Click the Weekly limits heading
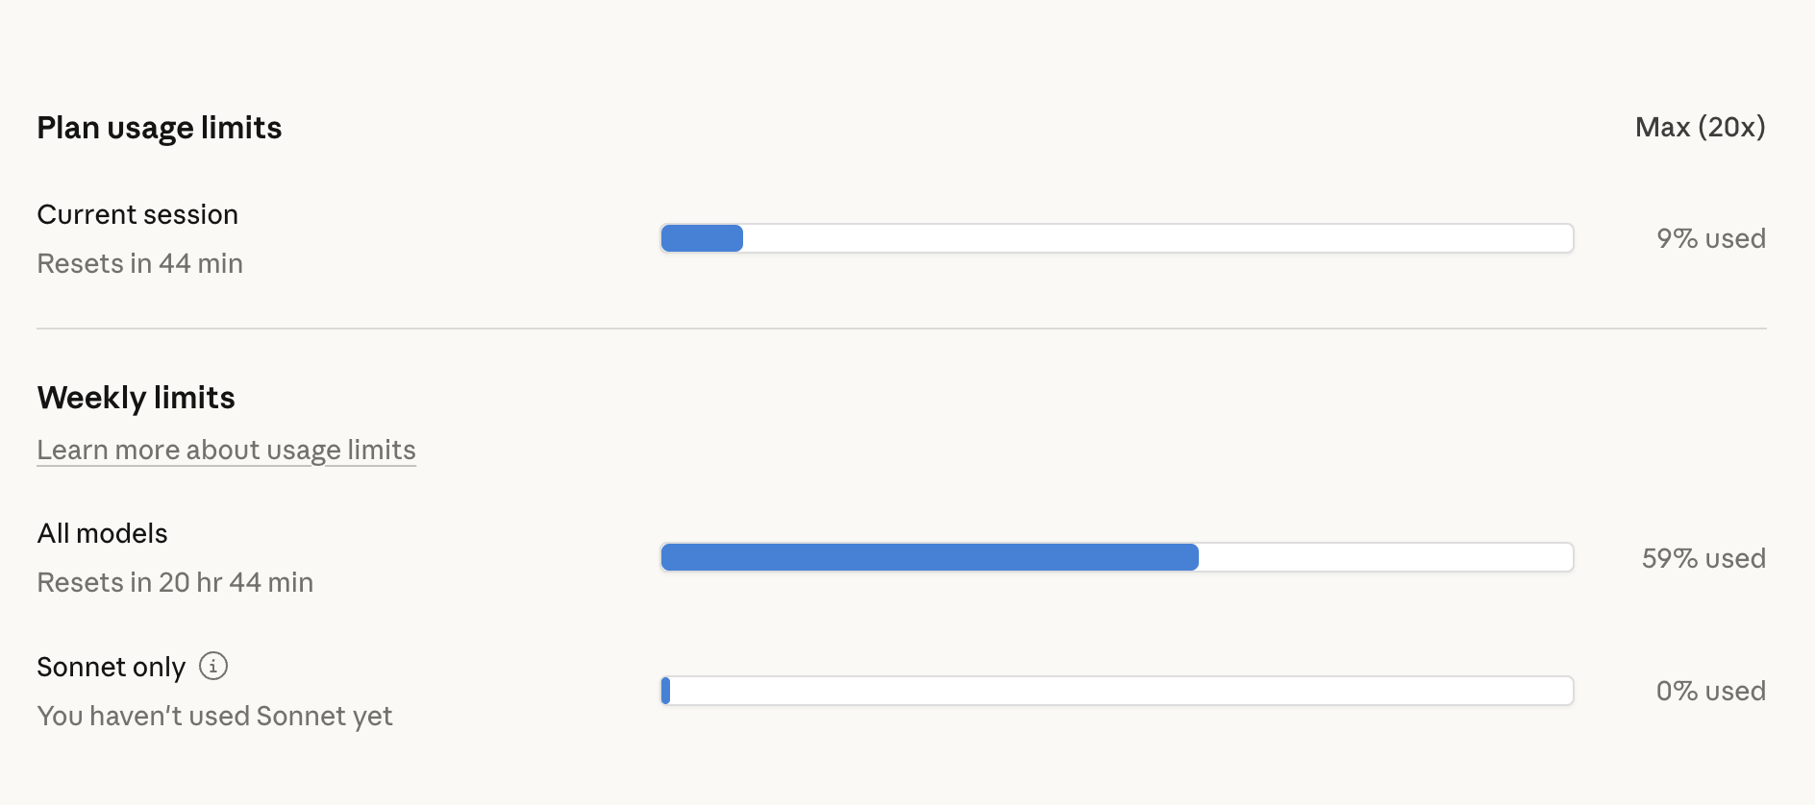The height and width of the screenshot is (805, 1815). point(136,398)
